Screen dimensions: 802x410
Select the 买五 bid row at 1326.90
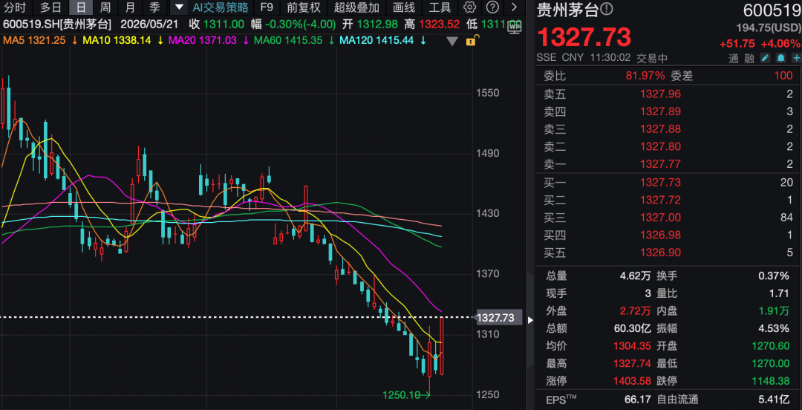pyautogui.click(x=668, y=253)
